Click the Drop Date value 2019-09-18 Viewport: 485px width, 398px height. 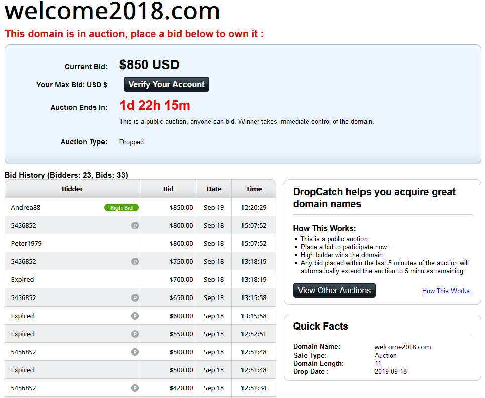[x=390, y=372]
